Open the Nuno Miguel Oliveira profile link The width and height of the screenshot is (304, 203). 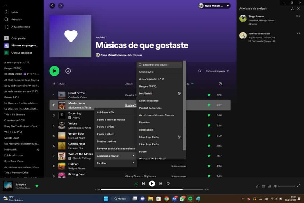113,55
